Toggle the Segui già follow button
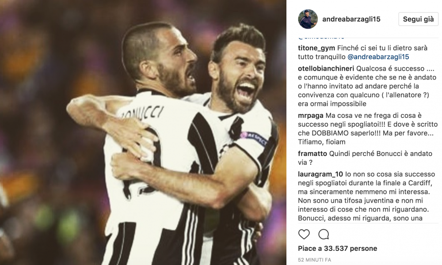Screen dimensions: 442x265 [x=418, y=19]
